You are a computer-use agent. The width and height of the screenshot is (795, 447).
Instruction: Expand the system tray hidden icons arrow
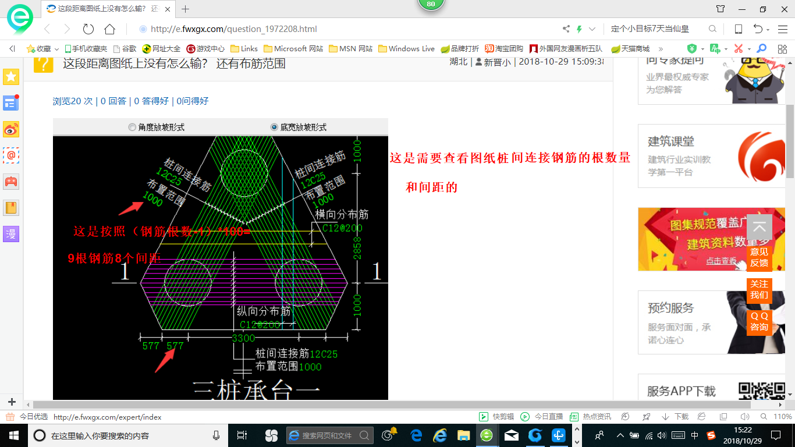(620, 435)
